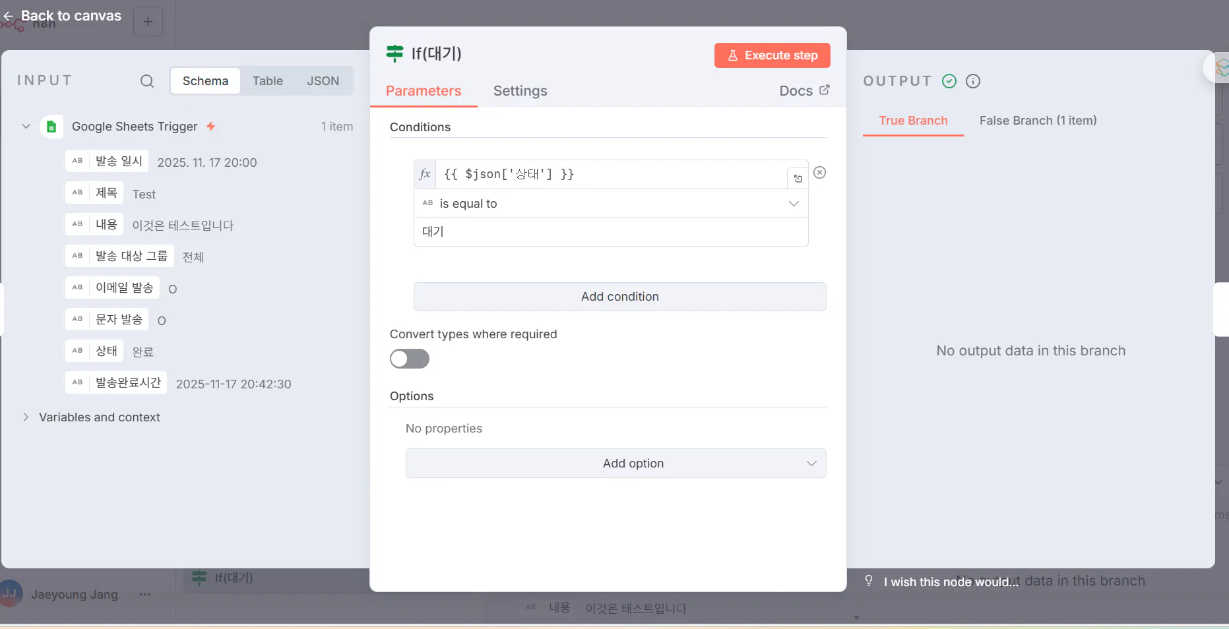Click the If(대기) node title

437,53
